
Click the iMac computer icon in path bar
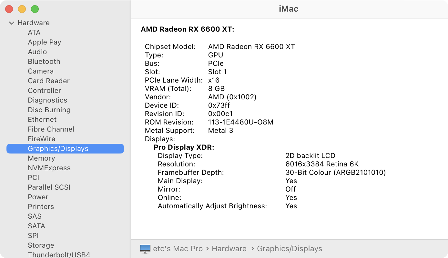145,249
